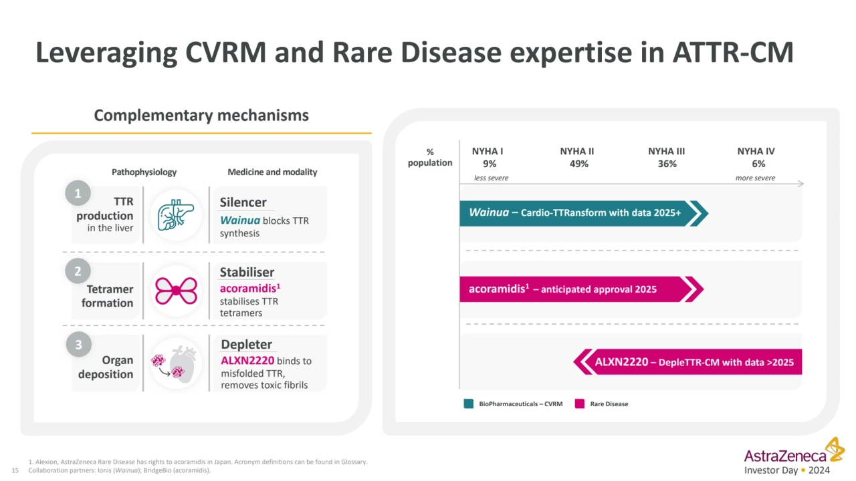Click the pink acoramidis anticipated approval bar

pos(581,289)
